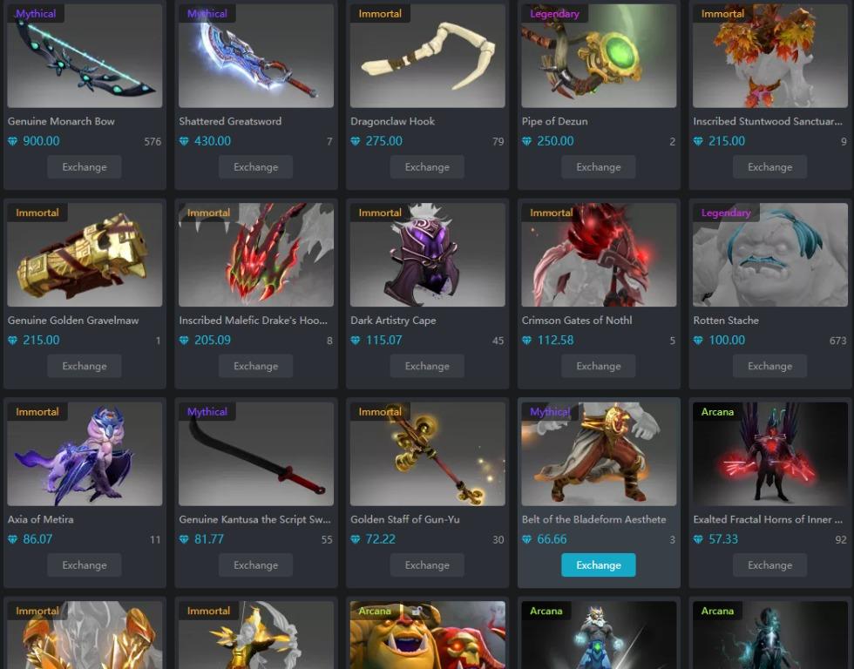
Task: Select the Arcana badge on Exalted Fractal Horns
Action: tap(717, 411)
